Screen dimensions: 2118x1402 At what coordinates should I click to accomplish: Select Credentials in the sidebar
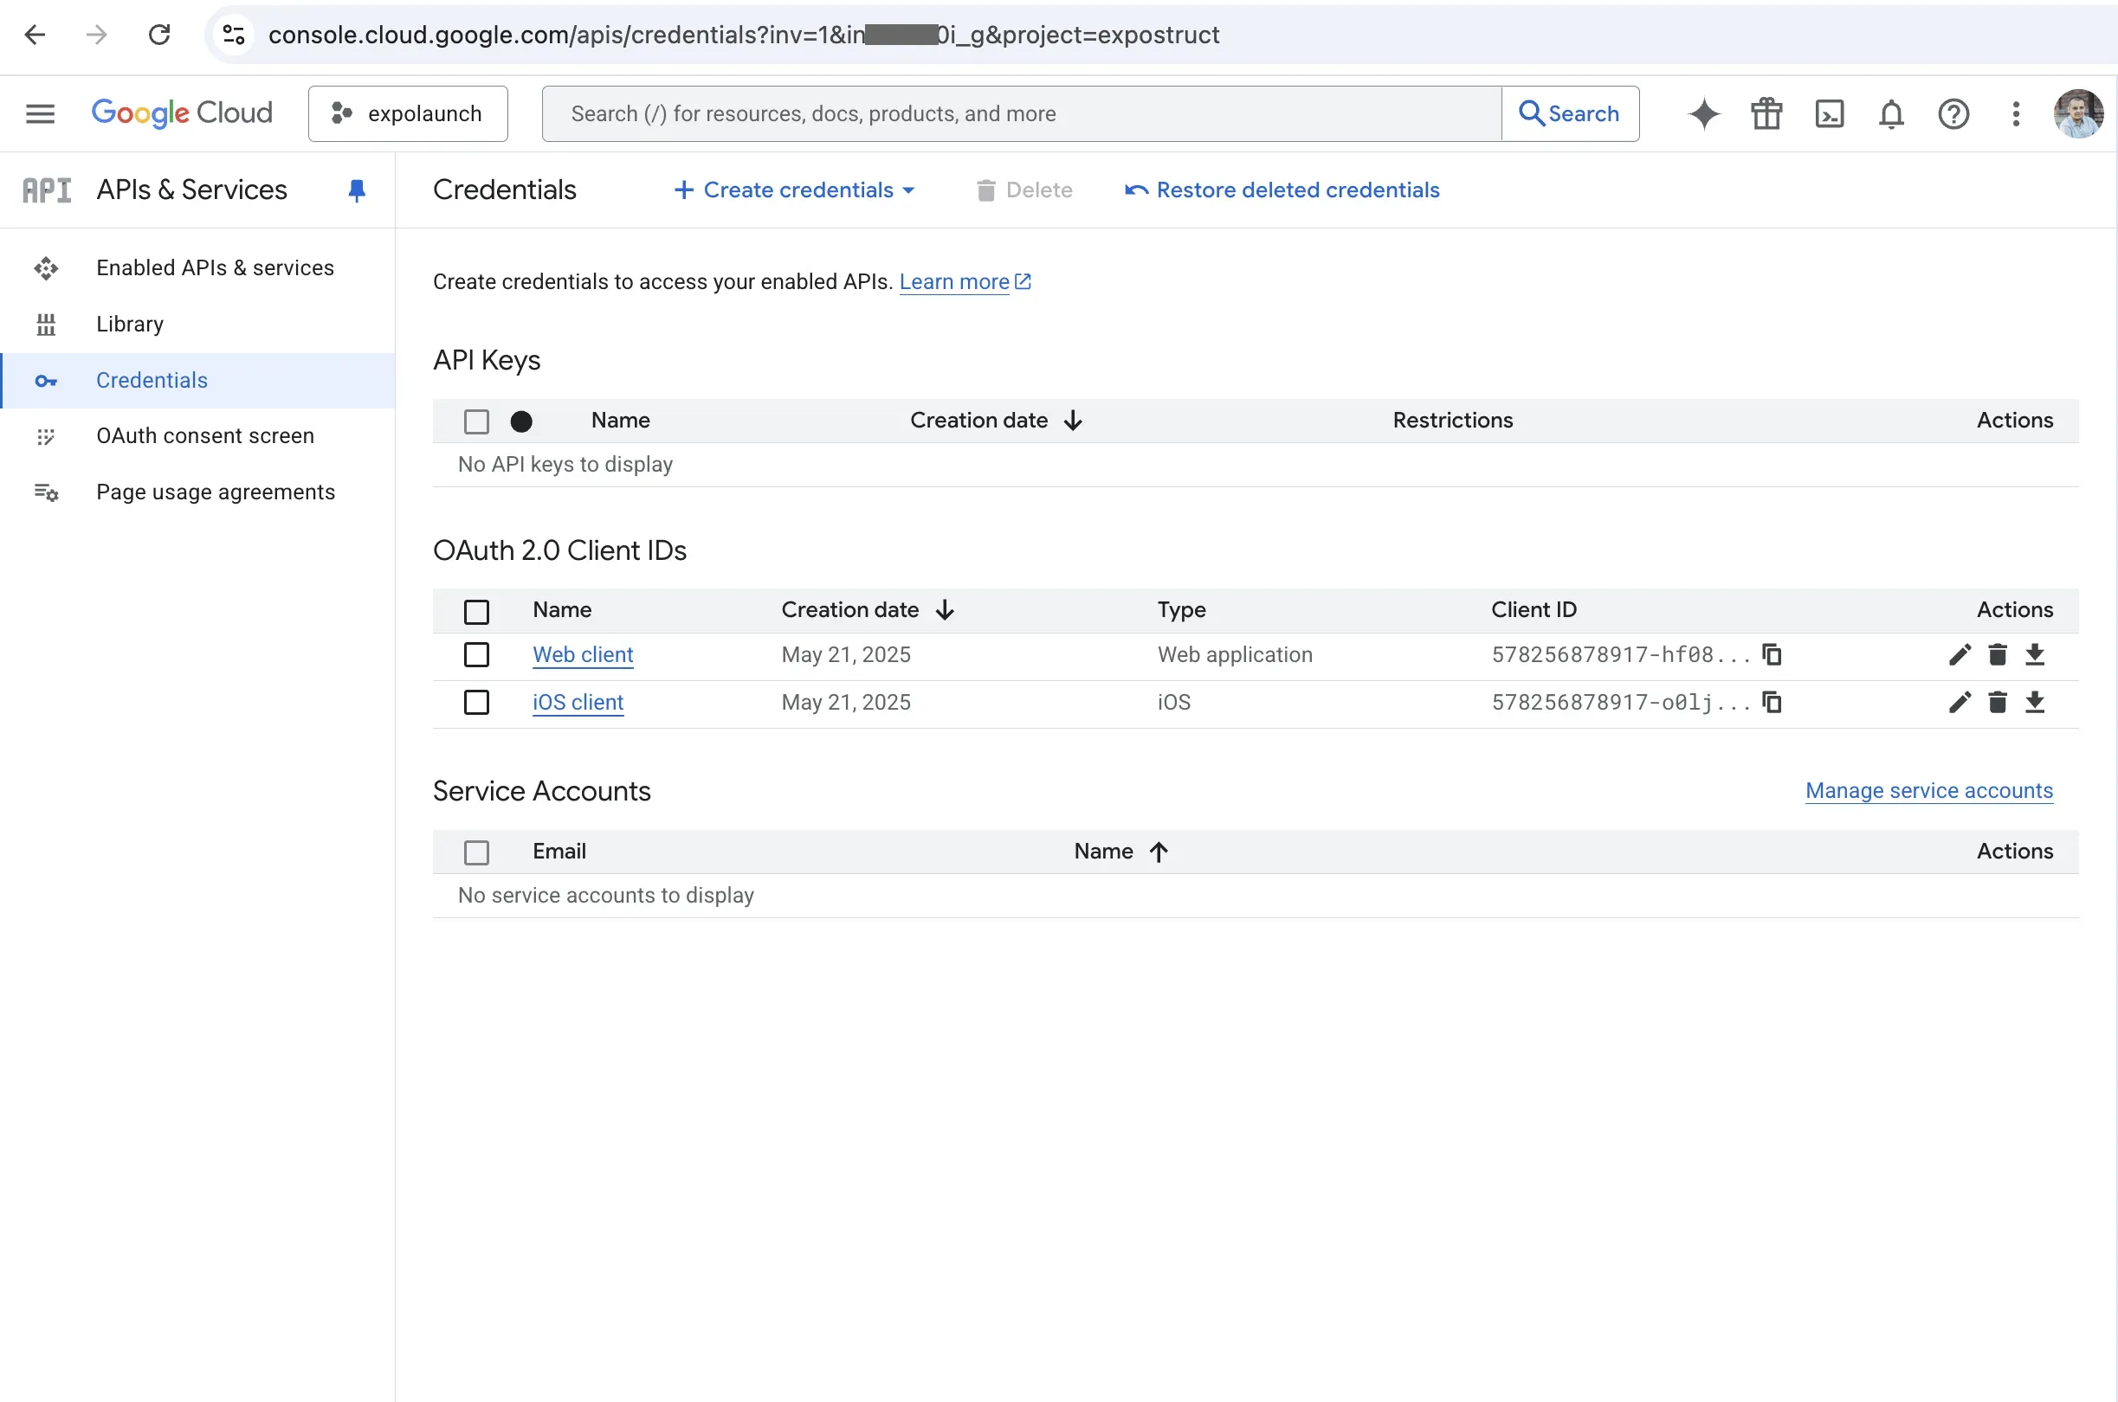197,380
